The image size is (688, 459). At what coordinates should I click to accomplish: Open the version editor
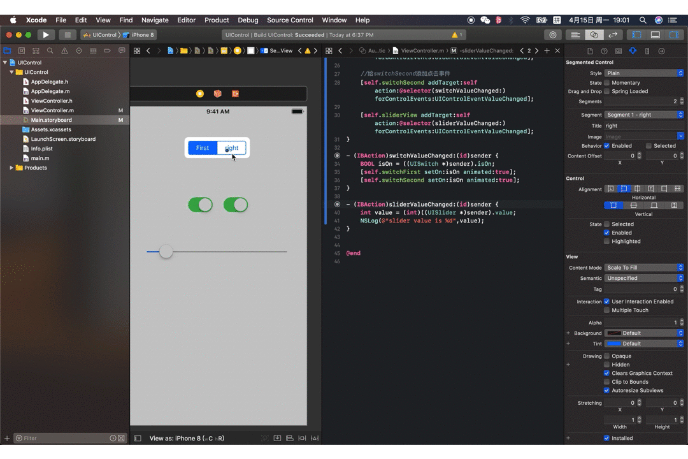tap(613, 34)
